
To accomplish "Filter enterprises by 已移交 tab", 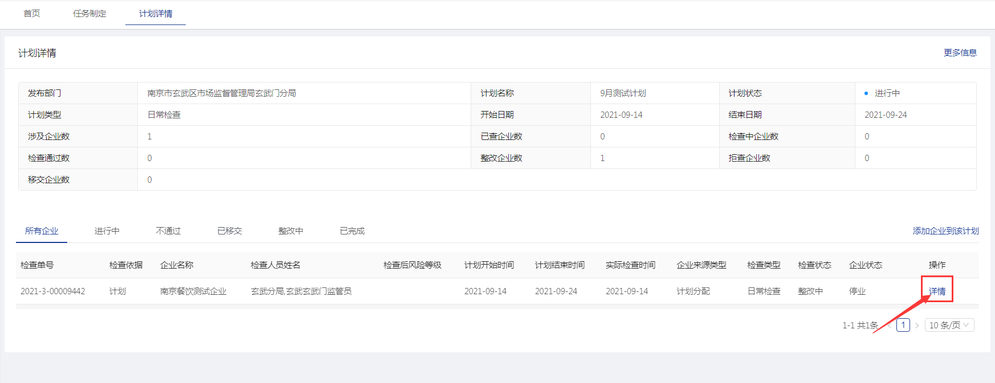I will (x=230, y=230).
